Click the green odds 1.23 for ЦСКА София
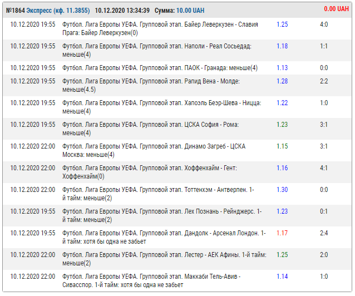This screenshot has height=296, width=355. 282,124
